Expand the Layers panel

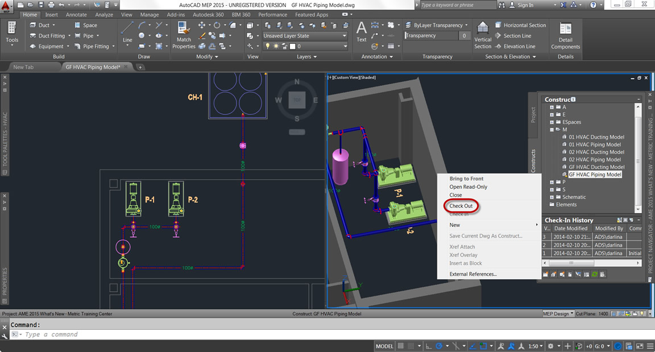pos(306,56)
